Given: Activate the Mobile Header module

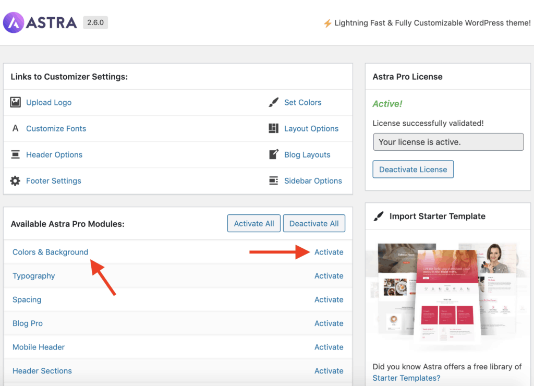Looking at the screenshot, I should (329, 347).
